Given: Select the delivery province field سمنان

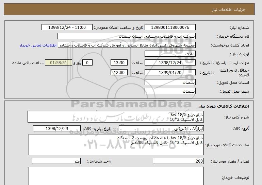Looking at the screenshot, I should tap(170, 82).
